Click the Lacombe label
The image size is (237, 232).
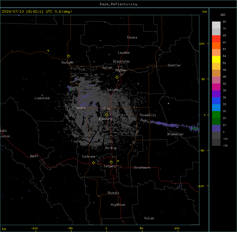coord(124,53)
